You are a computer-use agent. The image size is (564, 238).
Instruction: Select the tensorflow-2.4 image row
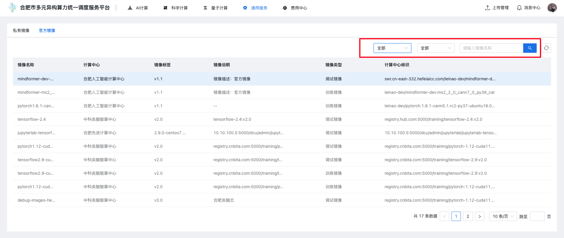pos(32,119)
